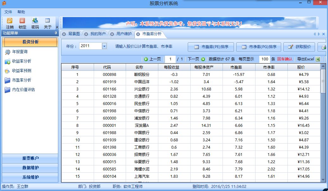328x191 pixels.
Task: Sort by the 序号 column header
Action: click(x=78, y=67)
